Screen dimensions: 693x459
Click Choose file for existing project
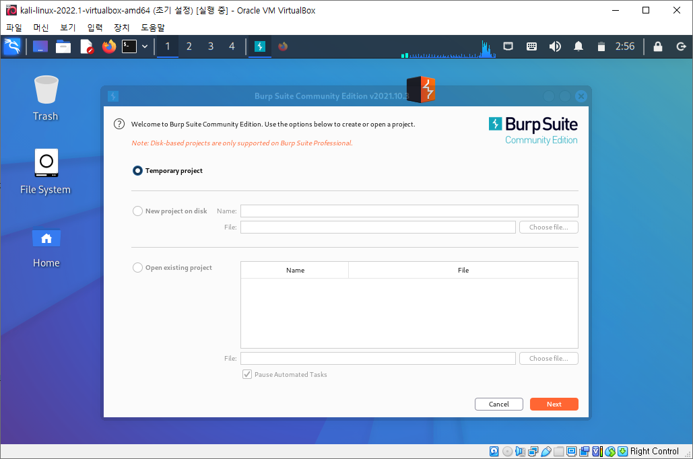click(548, 358)
